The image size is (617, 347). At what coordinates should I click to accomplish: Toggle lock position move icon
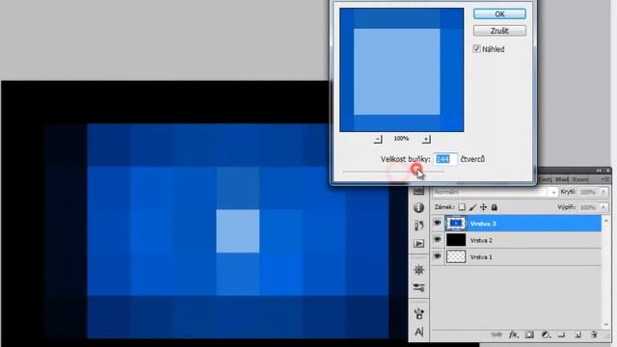point(483,207)
